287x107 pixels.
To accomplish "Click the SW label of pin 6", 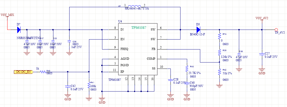I will [x=153, y=30].
